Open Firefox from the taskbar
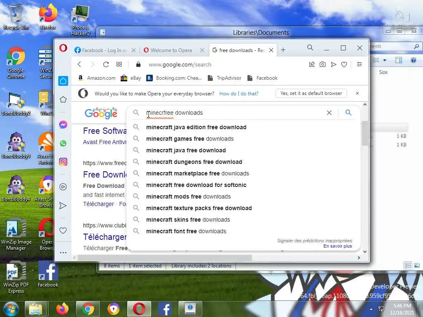Screen dimensions: 423x317 (x=62, y=309)
